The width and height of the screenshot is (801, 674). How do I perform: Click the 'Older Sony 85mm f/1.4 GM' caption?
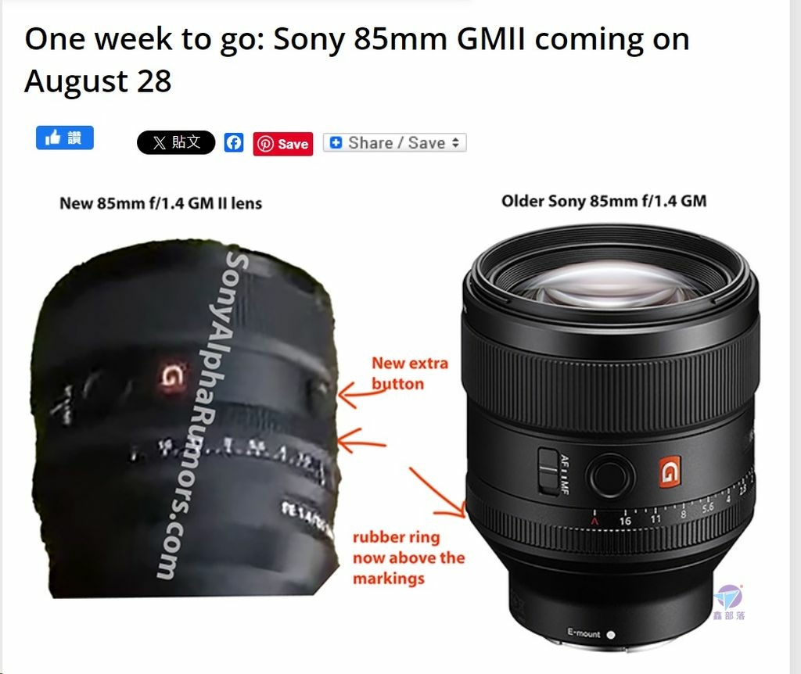[604, 201]
